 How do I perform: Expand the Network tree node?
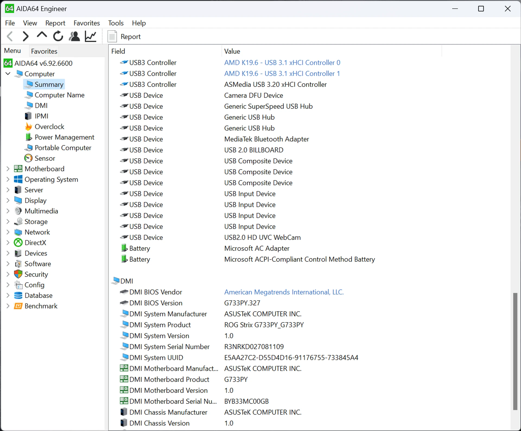coord(8,232)
